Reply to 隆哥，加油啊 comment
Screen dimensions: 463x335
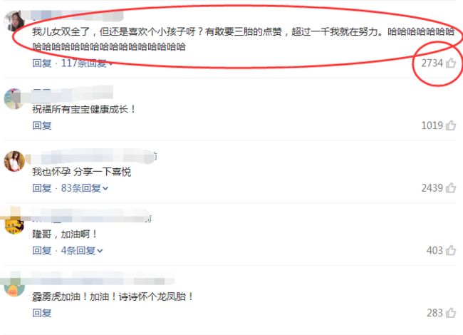tap(42, 251)
